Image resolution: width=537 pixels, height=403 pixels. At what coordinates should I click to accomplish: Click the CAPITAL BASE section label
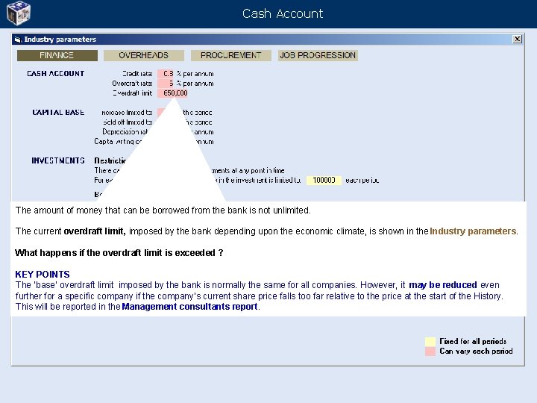click(58, 113)
